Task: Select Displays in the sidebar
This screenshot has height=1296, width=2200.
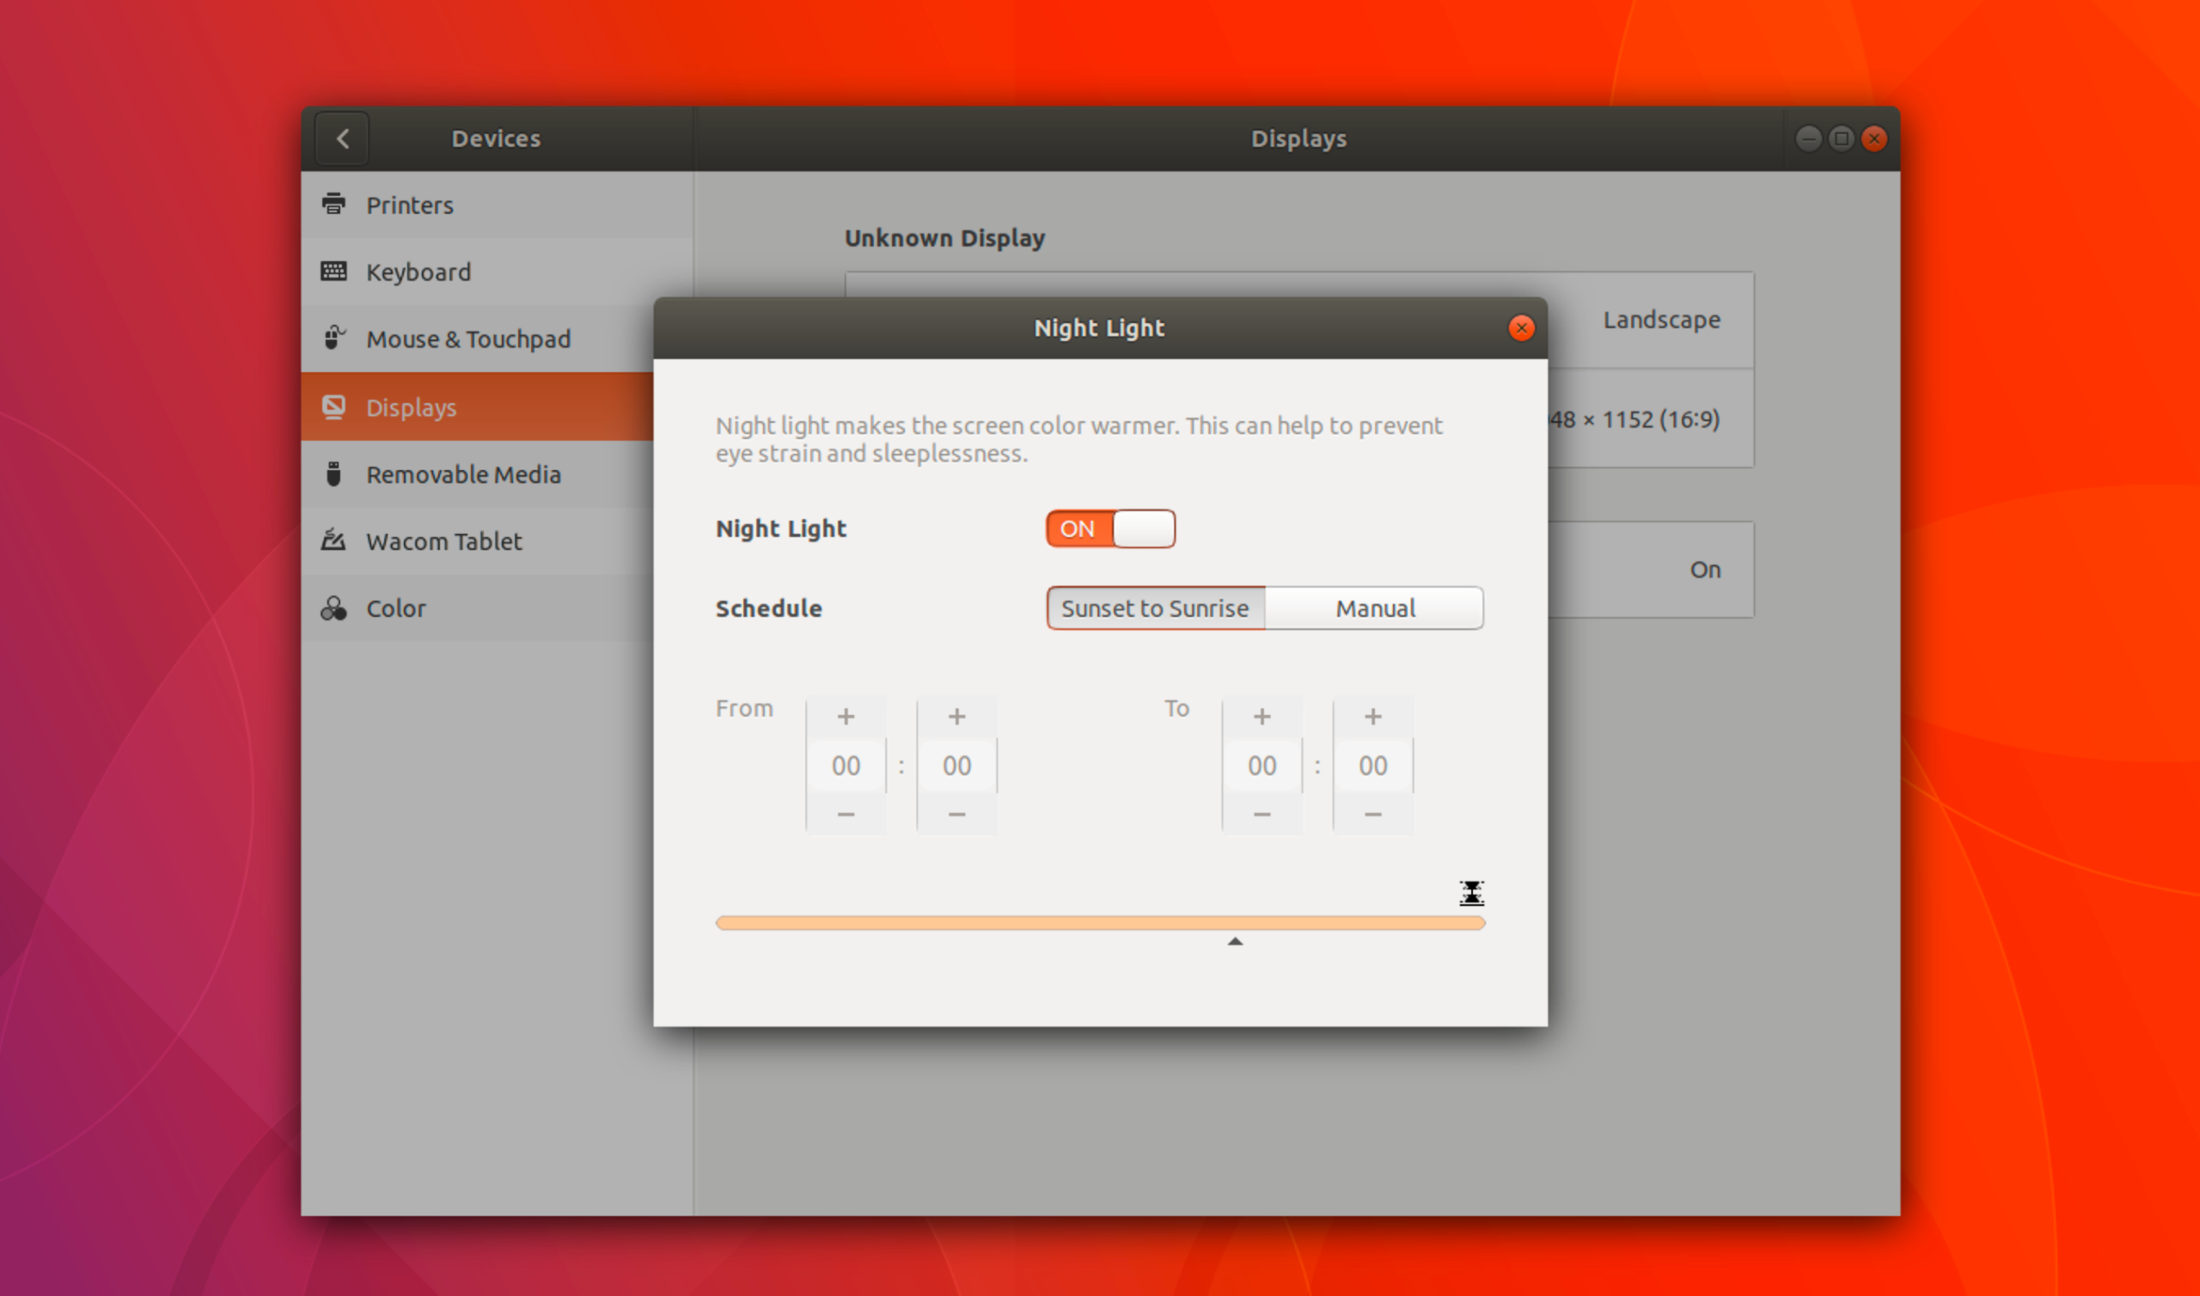Action: pyautogui.click(x=410, y=407)
